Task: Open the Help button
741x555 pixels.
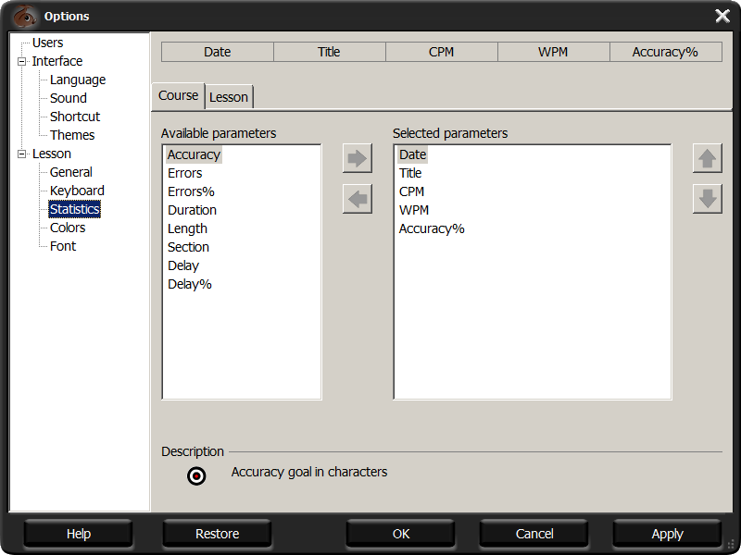Action: point(79,534)
